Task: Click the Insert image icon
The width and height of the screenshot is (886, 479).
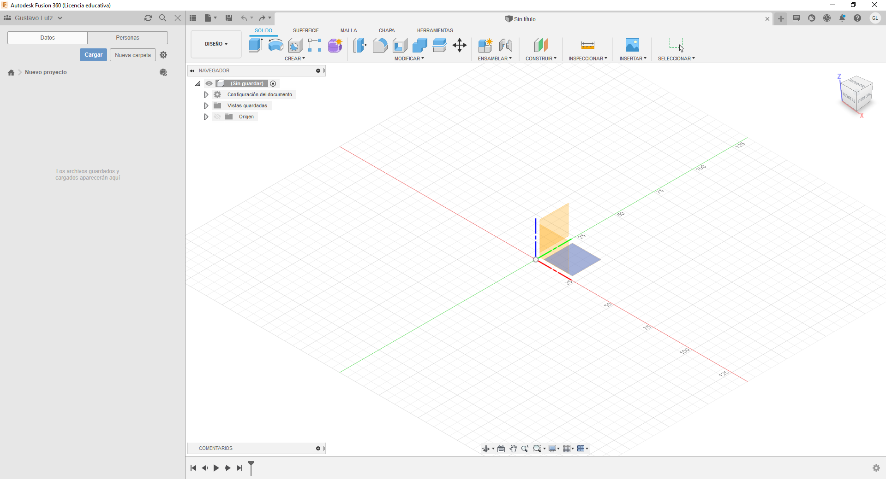Action: click(632, 45)
